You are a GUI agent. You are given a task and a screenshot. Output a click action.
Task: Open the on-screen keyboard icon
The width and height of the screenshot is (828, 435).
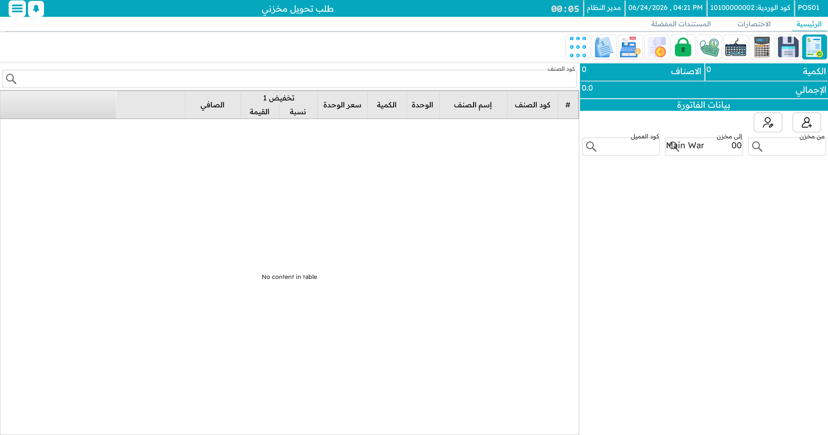735,47
